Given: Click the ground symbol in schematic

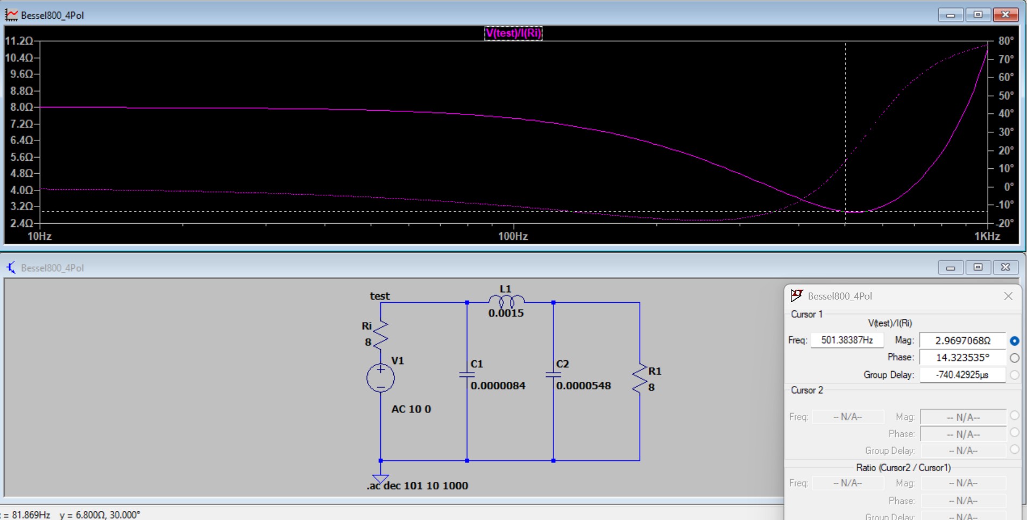Looking at the screenshot, I should pyautogui.click(x=380, y=478).
